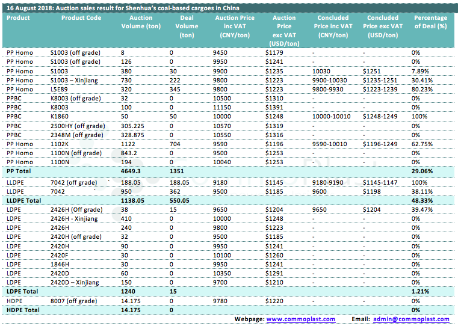Select the 2500HY (off grade) product code

point(77,126)
